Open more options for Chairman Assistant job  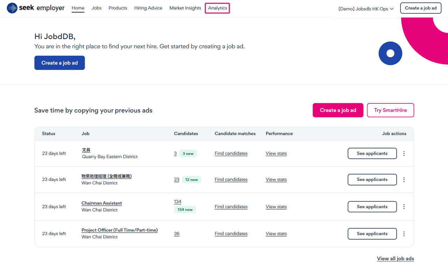[404, 206]
